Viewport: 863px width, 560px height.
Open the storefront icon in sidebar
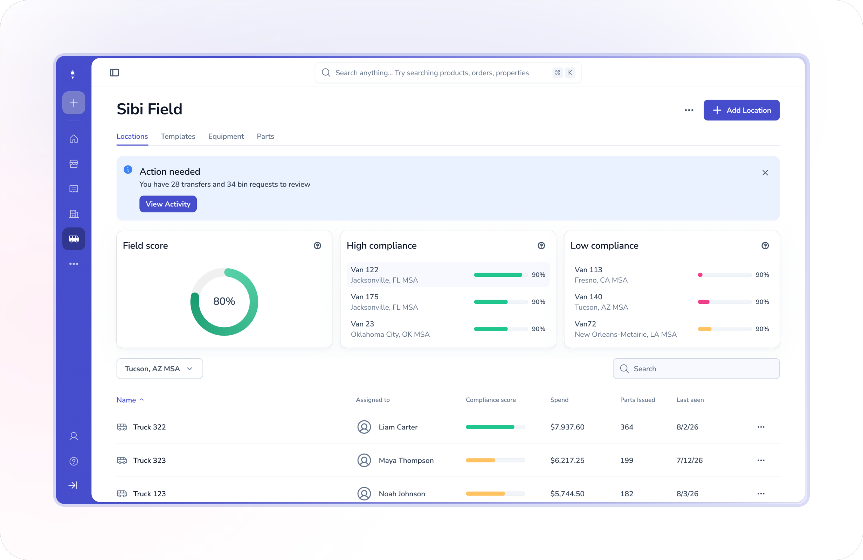point(74,164)
